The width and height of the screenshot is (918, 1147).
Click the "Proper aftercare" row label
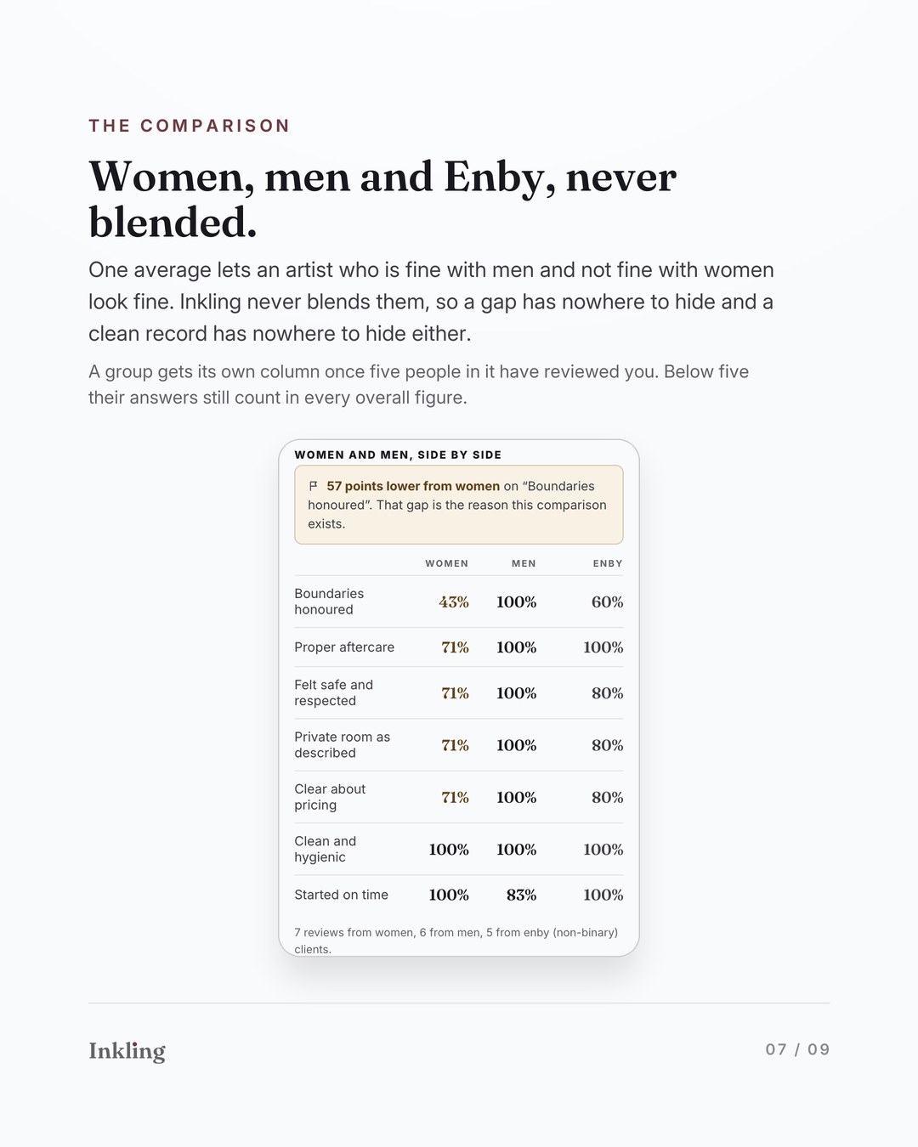pyautogui.click(x=344, y=647)
